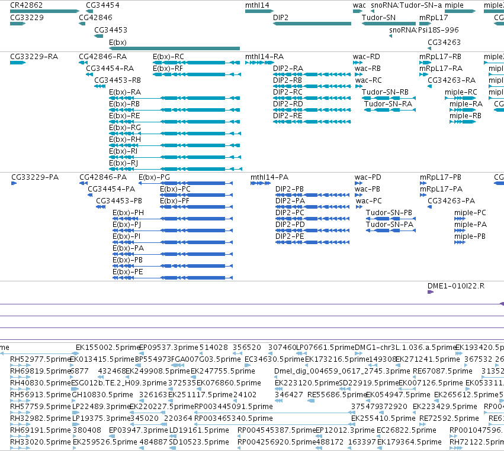Viewport: 504px width, 451px height.
Task: Select transcript E(bx)-RG
Action: click(175, 134)
